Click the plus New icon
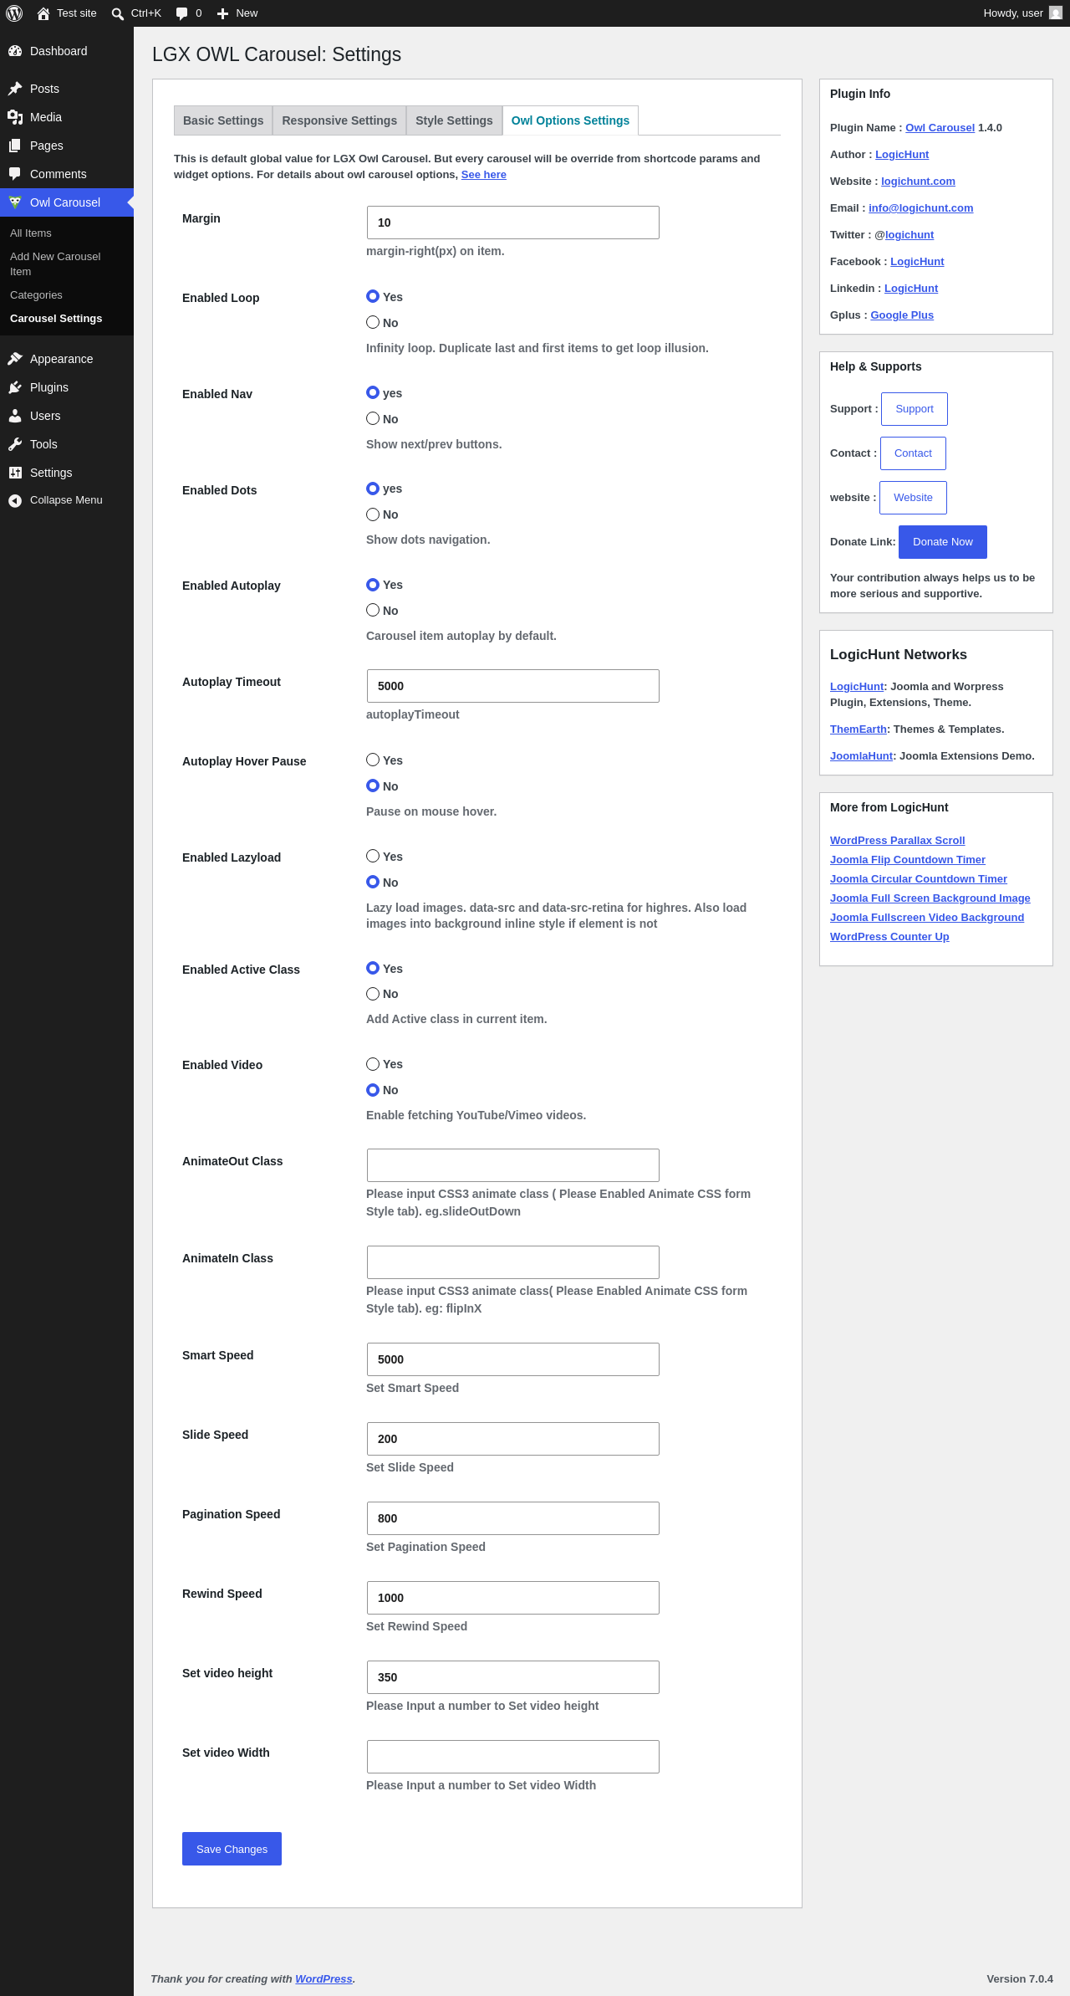The width and height of the screenshot is (1070, 1996). pyautogui.click(x=222, y=13)
